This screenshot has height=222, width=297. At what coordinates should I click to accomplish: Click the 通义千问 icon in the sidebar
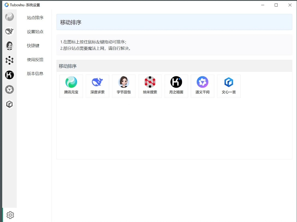[10, 89]
